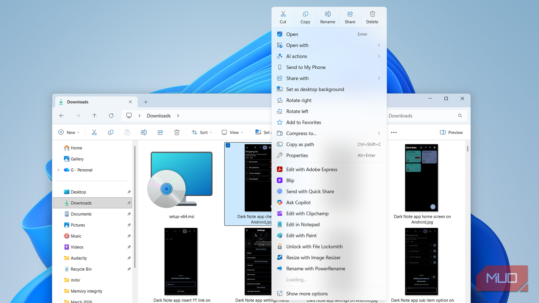Viewport: 539px width, 303px height.
Task: Click Cut icon in context menu
Action: (283, 17)
